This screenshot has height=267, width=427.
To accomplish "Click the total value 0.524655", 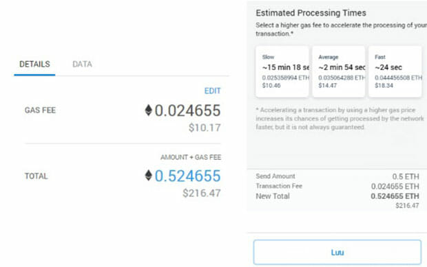I will tap(187, 176).
